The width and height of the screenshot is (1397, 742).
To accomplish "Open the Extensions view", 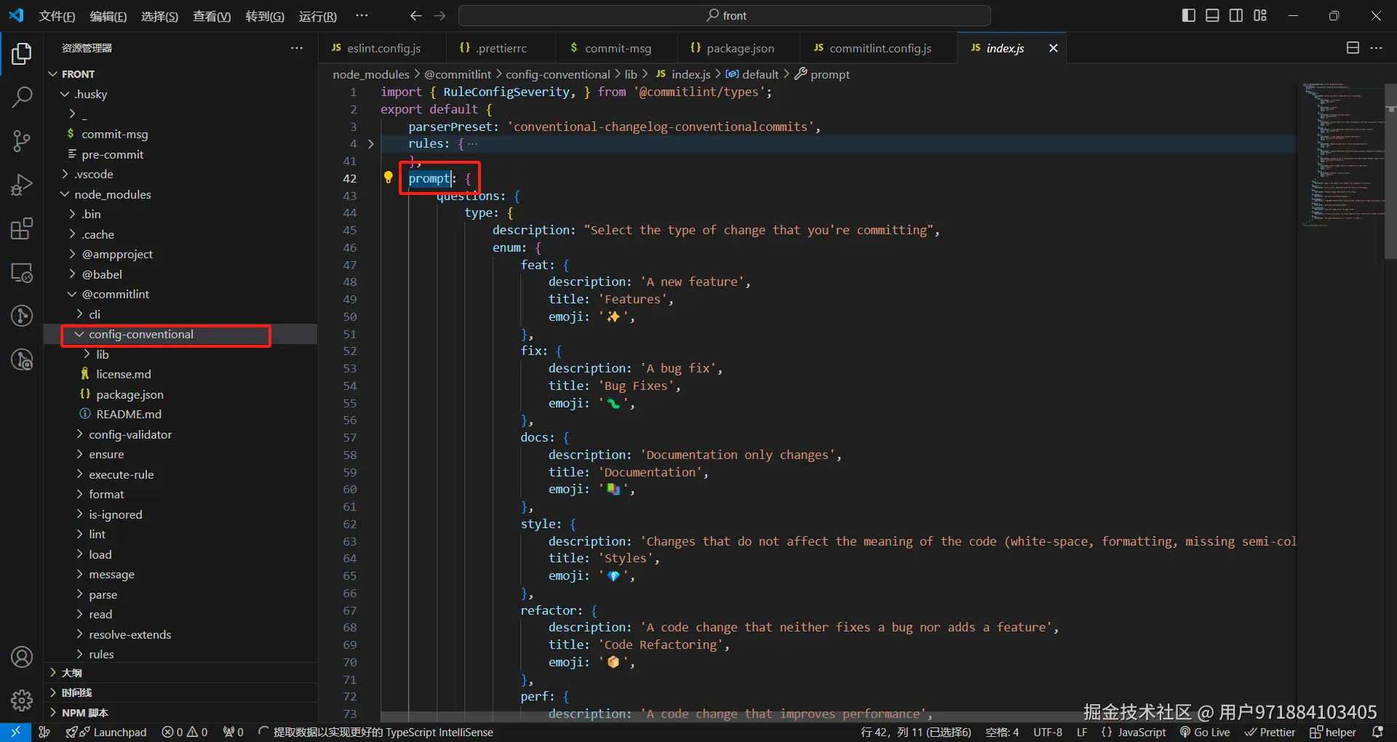I will [22, 229].
